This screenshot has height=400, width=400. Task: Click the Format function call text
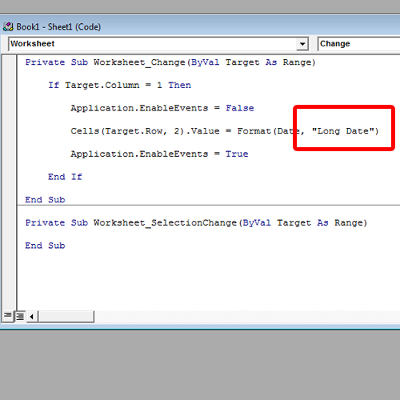coord(254,131)
